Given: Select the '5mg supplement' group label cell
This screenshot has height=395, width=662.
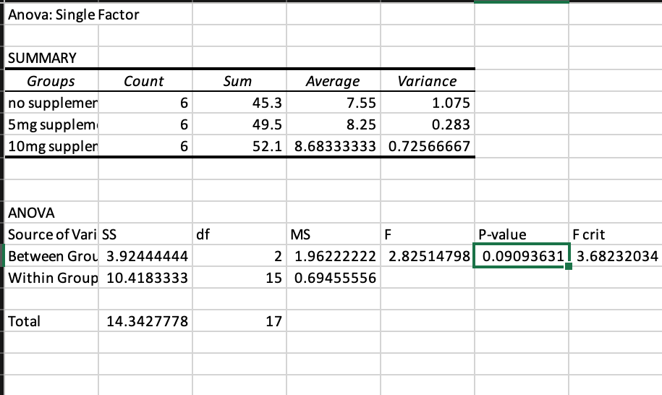Looking at the screenshot, I should (51, 124).
